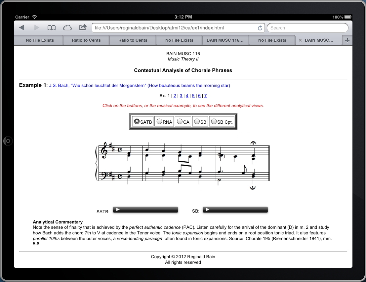The width and height of the screenshot is (366, 282).
Task: Switch to the first No File Exists tab
Action: [40, 40]
